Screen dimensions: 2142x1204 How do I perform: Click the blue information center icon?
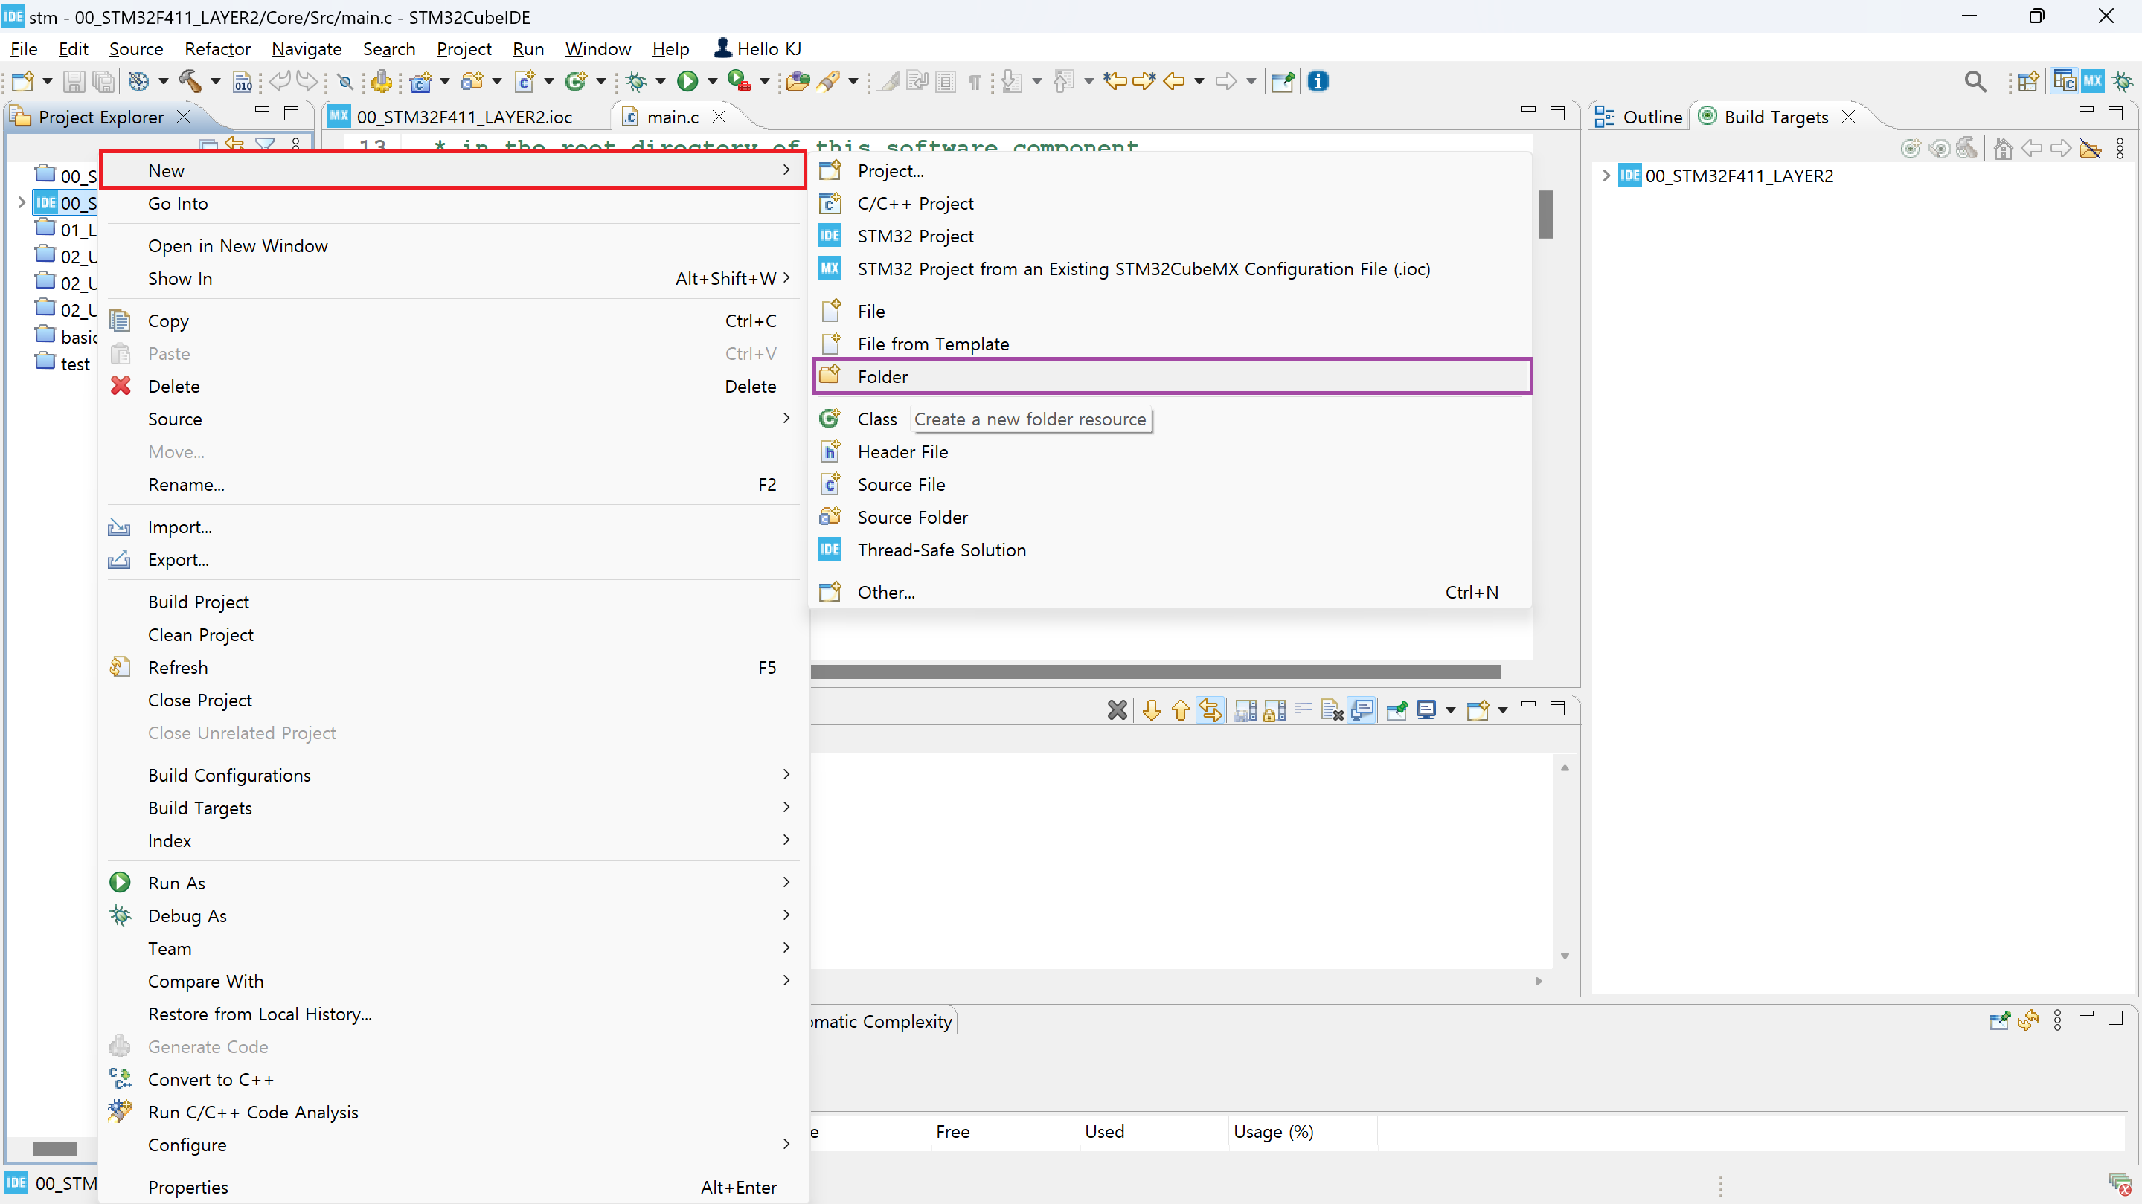coord(1318,80)
